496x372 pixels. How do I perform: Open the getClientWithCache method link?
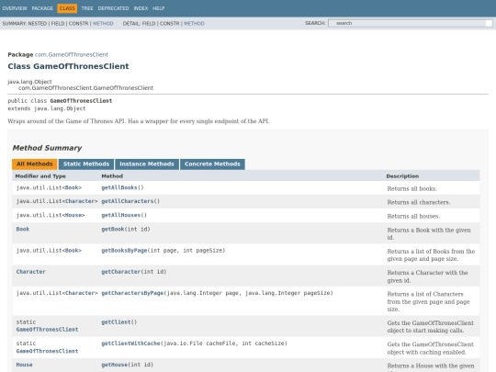coord(130,344)
